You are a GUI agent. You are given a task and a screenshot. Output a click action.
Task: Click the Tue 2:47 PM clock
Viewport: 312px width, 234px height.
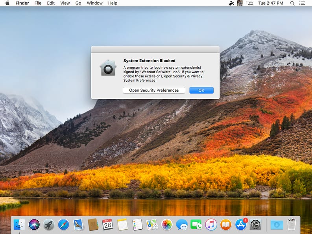[x=270, y=3]
